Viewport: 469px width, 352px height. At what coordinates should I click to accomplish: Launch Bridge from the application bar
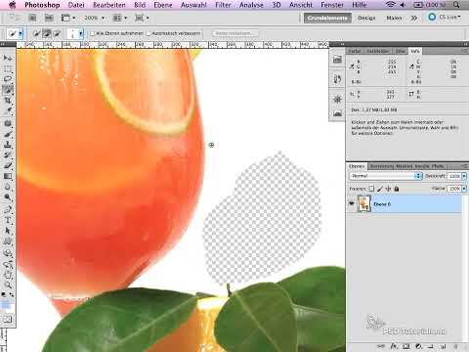32,18
